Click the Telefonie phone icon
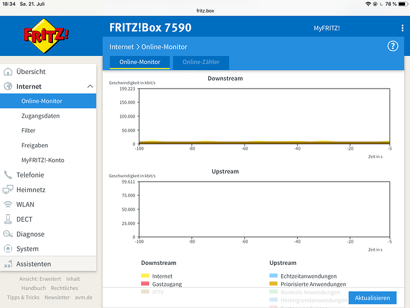The height and width of the screenshot is (308, 410). coord(8,175)
